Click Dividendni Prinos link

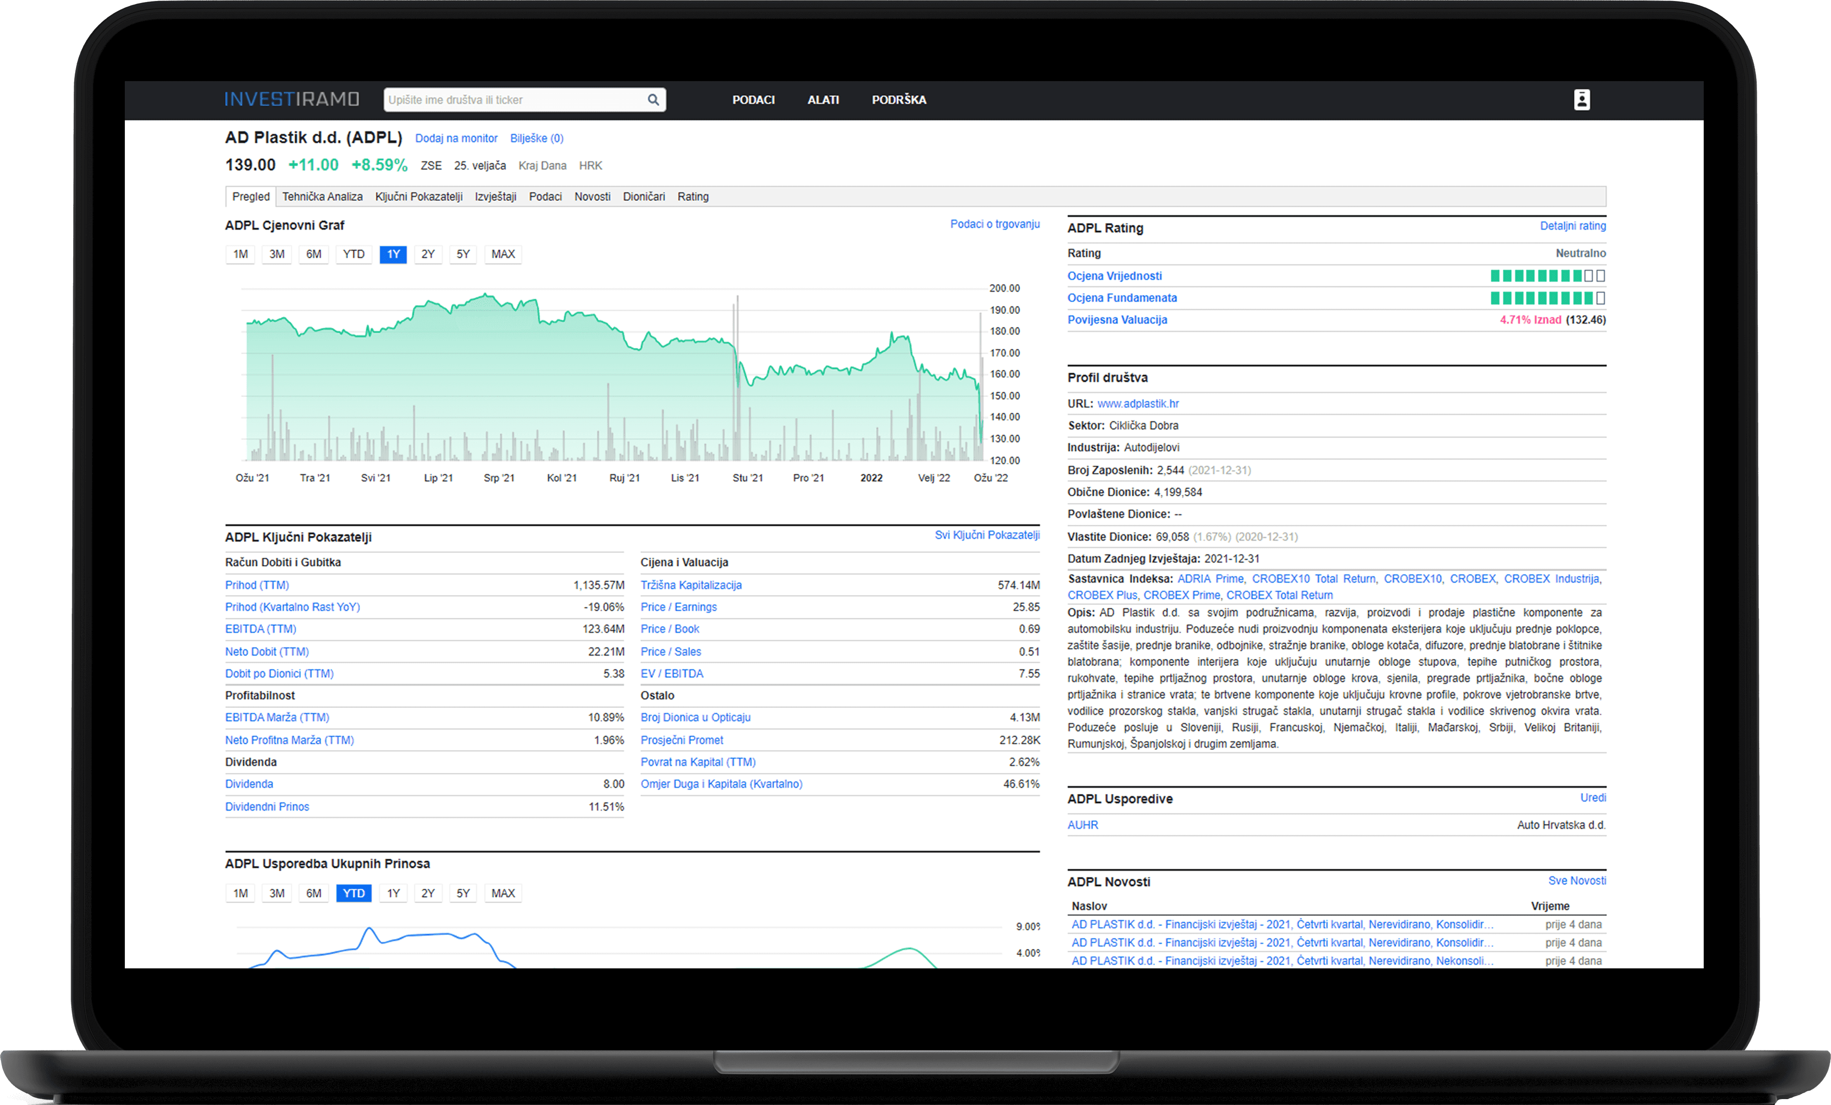pos(267,807)
